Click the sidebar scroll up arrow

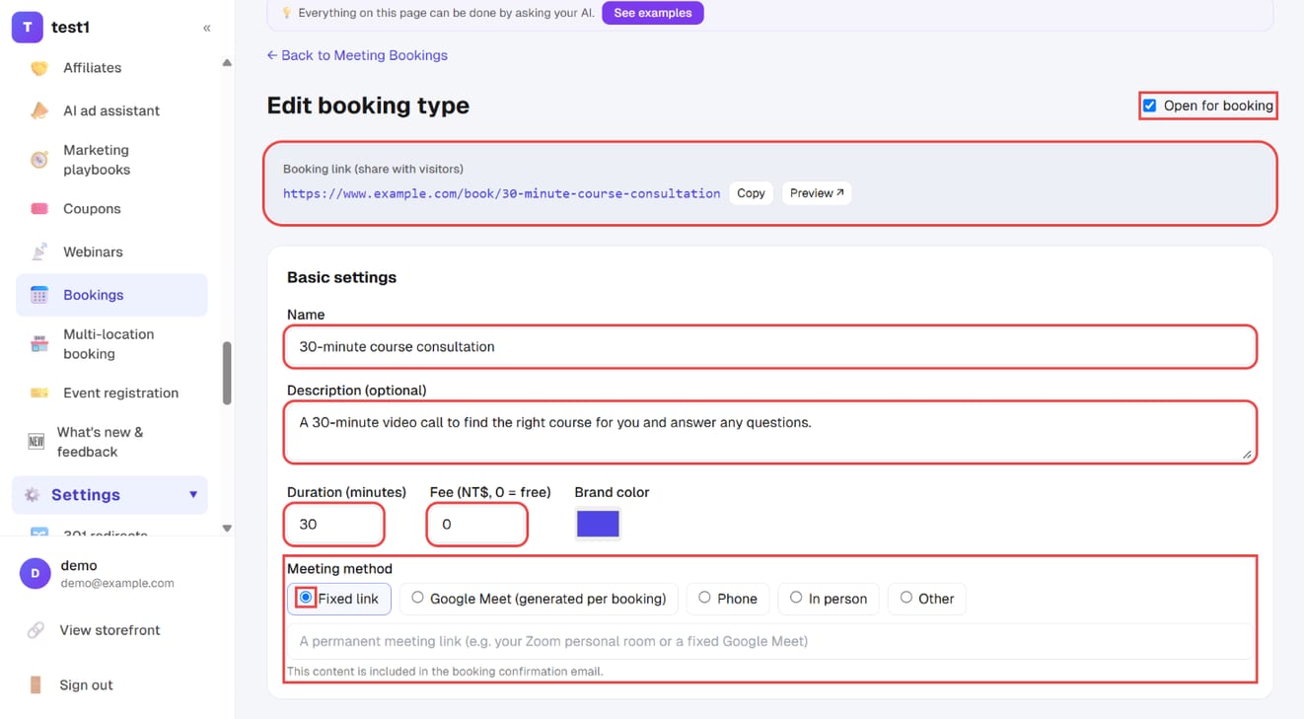click(227, 63)
